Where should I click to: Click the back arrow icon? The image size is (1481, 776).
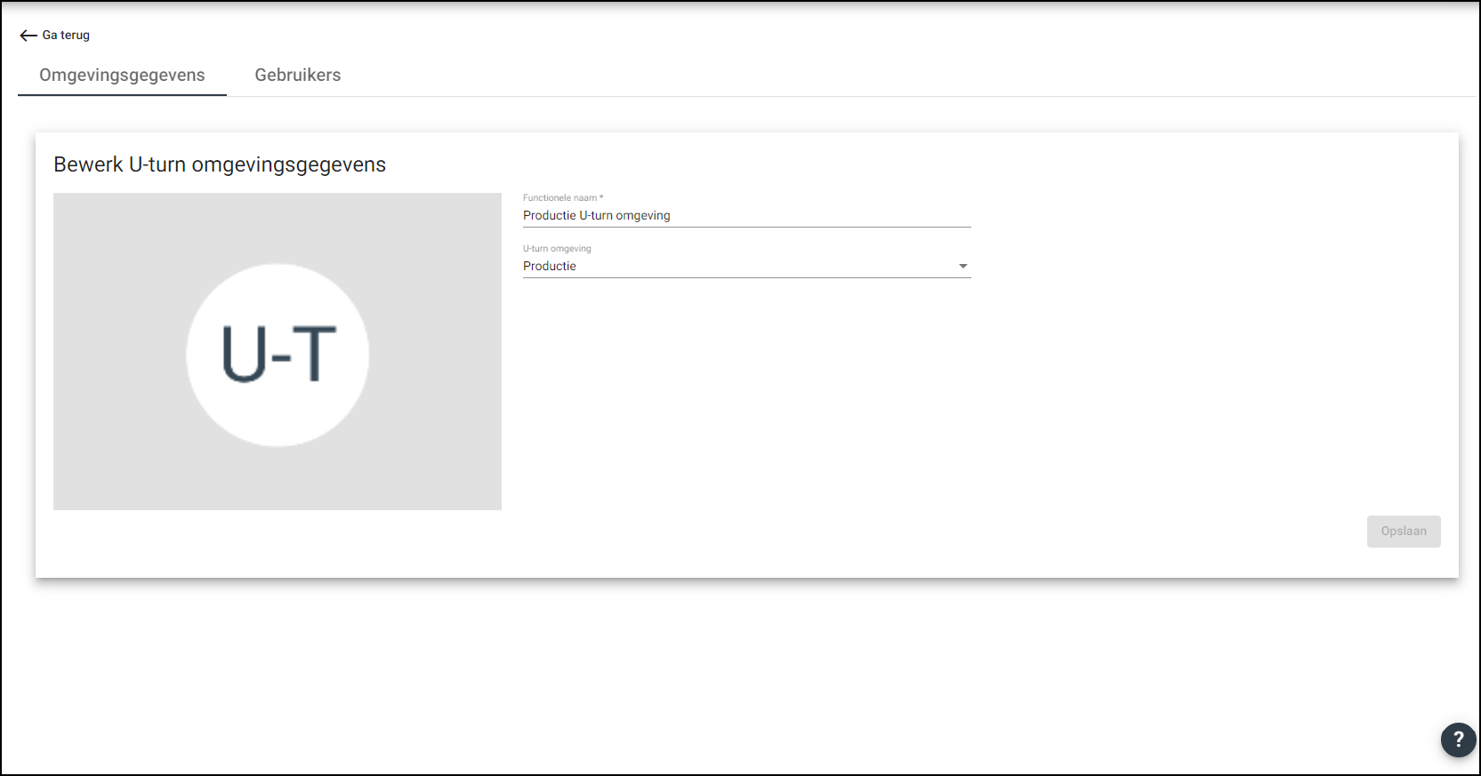(28, 36)
